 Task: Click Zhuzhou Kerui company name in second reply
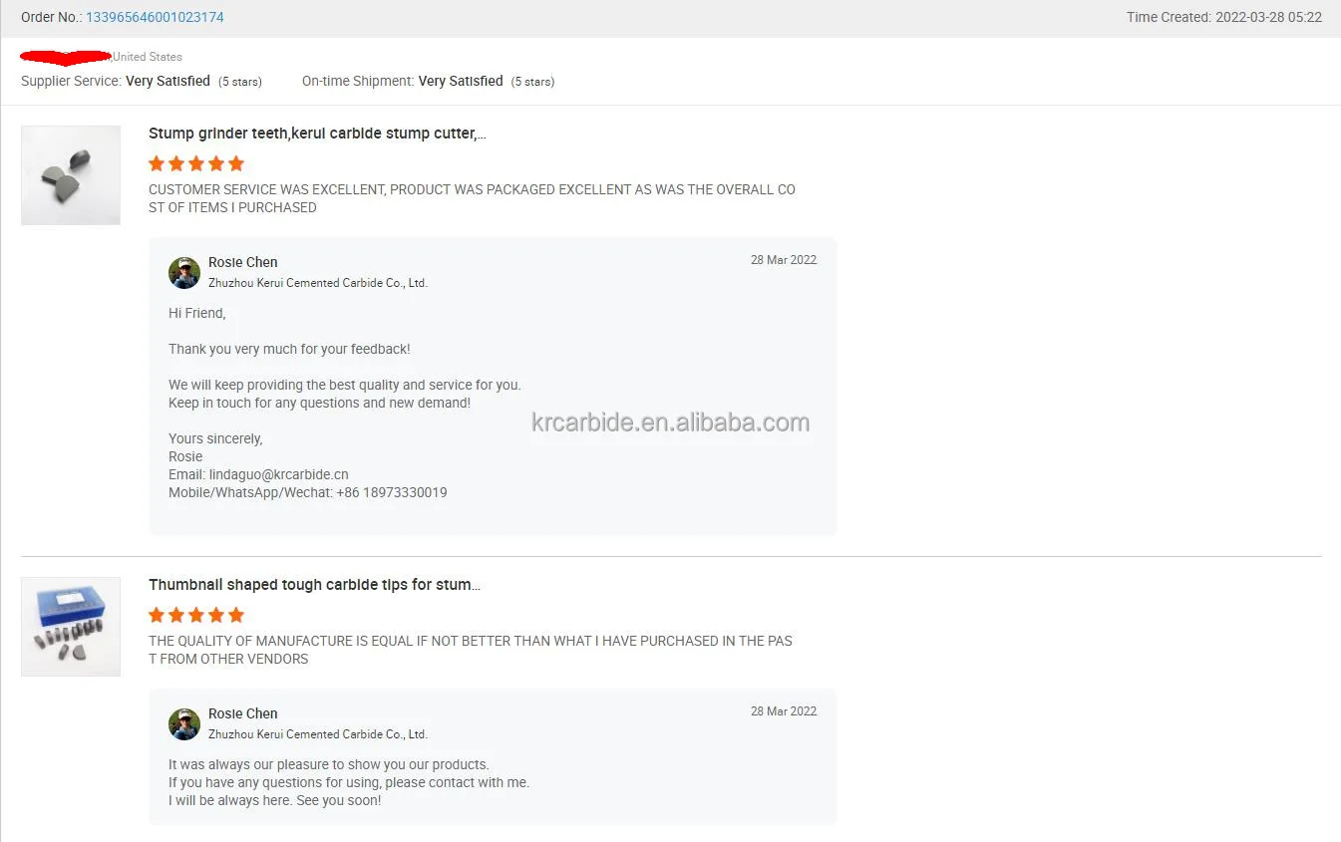point(317,734)
